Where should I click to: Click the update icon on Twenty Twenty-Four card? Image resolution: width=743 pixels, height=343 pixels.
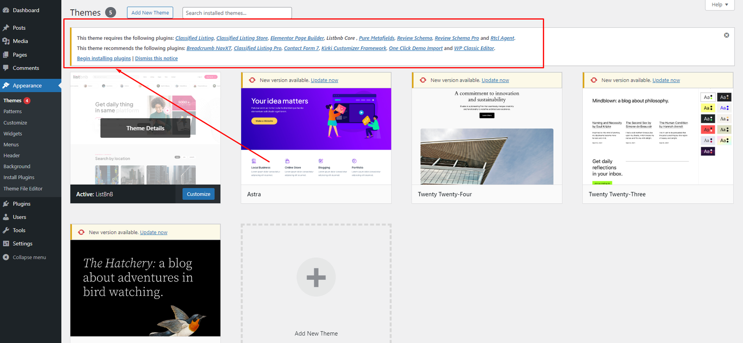423,80
